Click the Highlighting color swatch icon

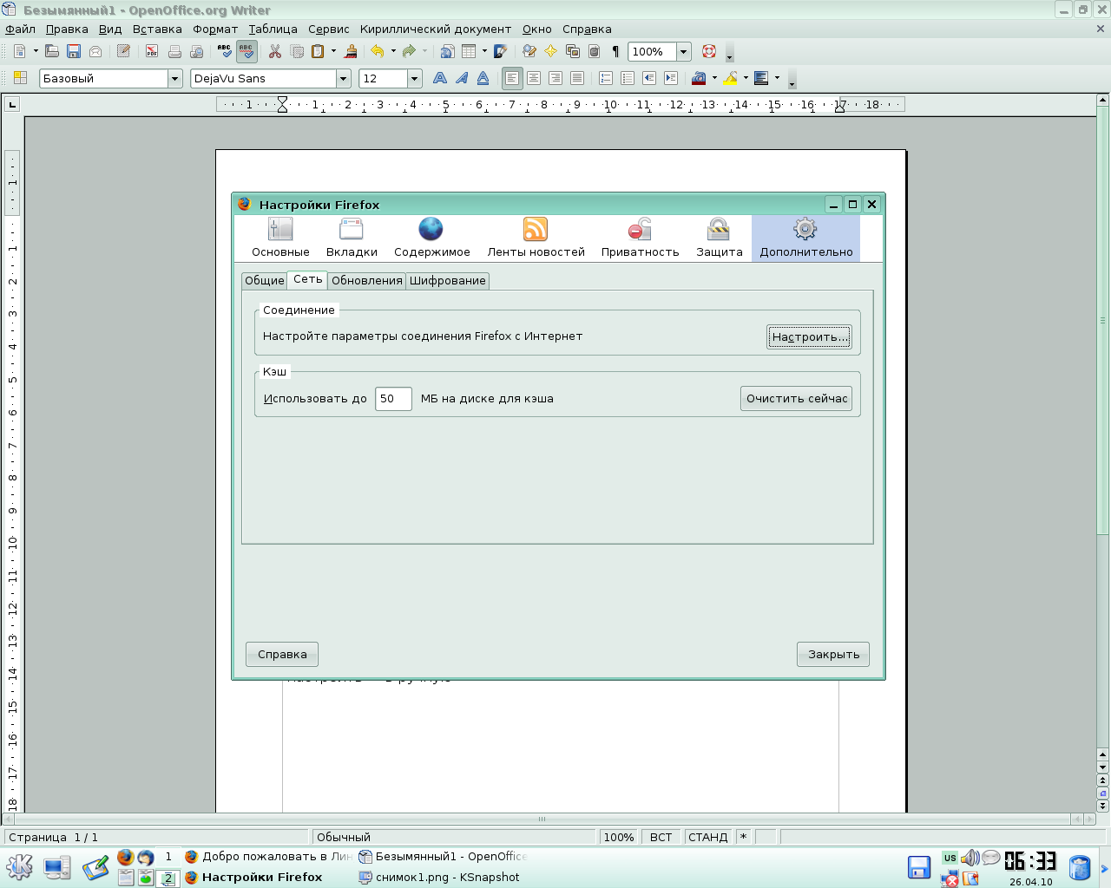tap(731, 78)
